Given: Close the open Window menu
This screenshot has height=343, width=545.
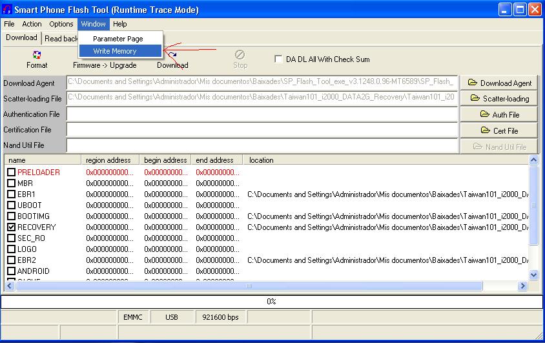Looking at the screenshot, I should tap(94, 24).
